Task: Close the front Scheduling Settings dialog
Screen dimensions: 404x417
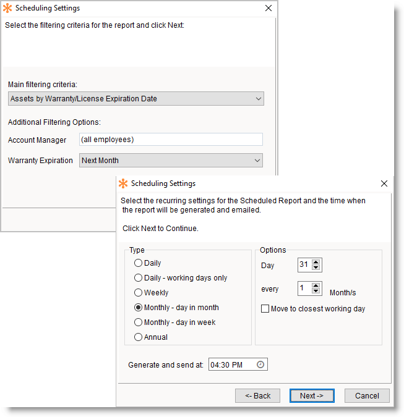Action: coord(384,183)
